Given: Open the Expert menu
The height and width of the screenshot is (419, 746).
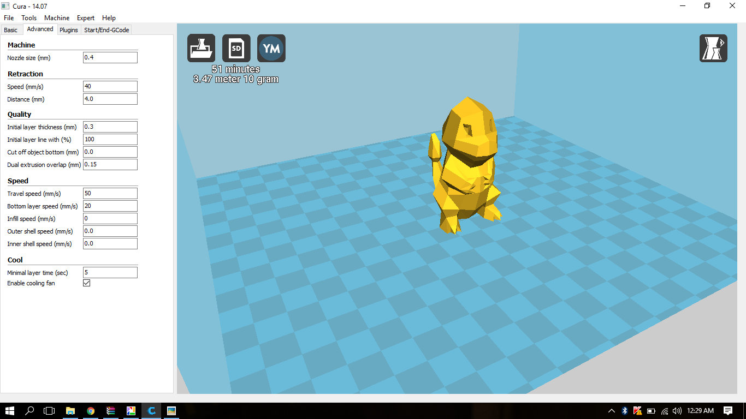Looking at the screenshot, I should coord(86,18).
